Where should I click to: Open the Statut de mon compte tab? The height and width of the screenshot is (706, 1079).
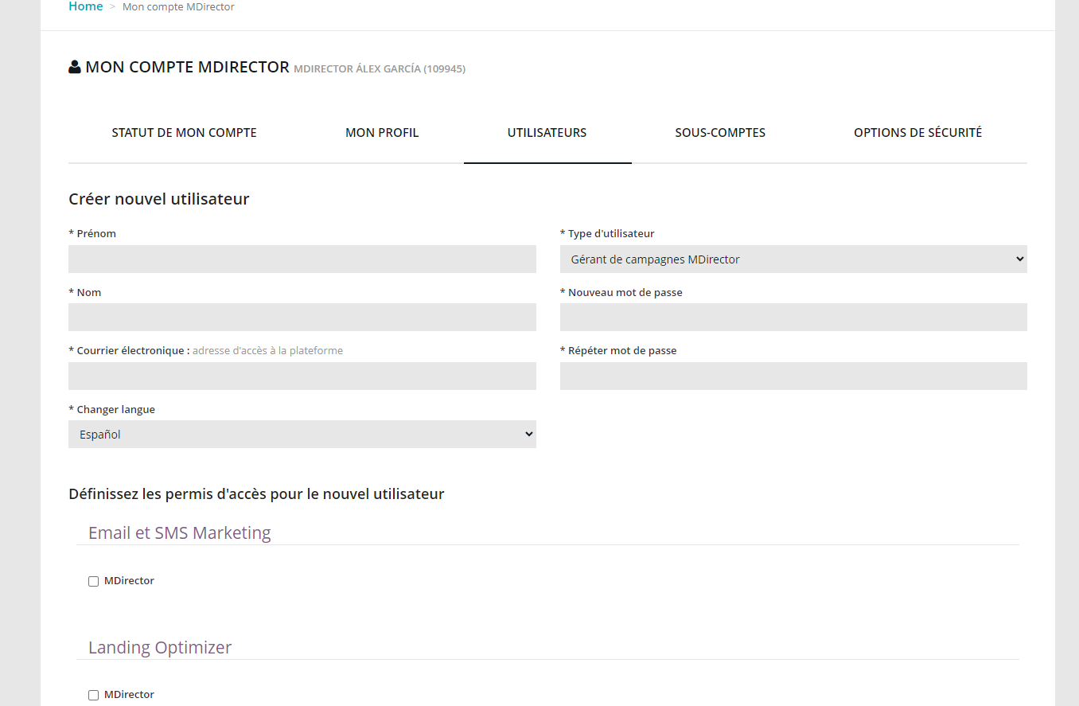(x=184, y=133)
